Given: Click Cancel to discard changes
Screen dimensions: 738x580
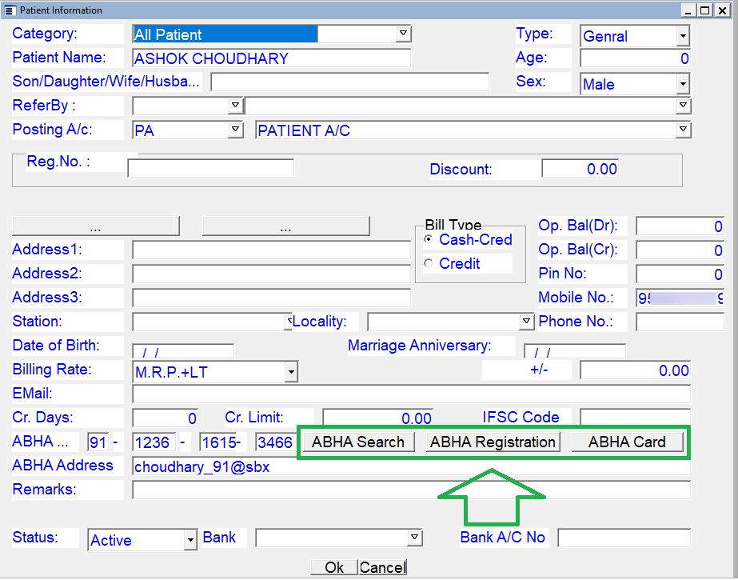Looking at the screenshot, I should tap(382, 567).
